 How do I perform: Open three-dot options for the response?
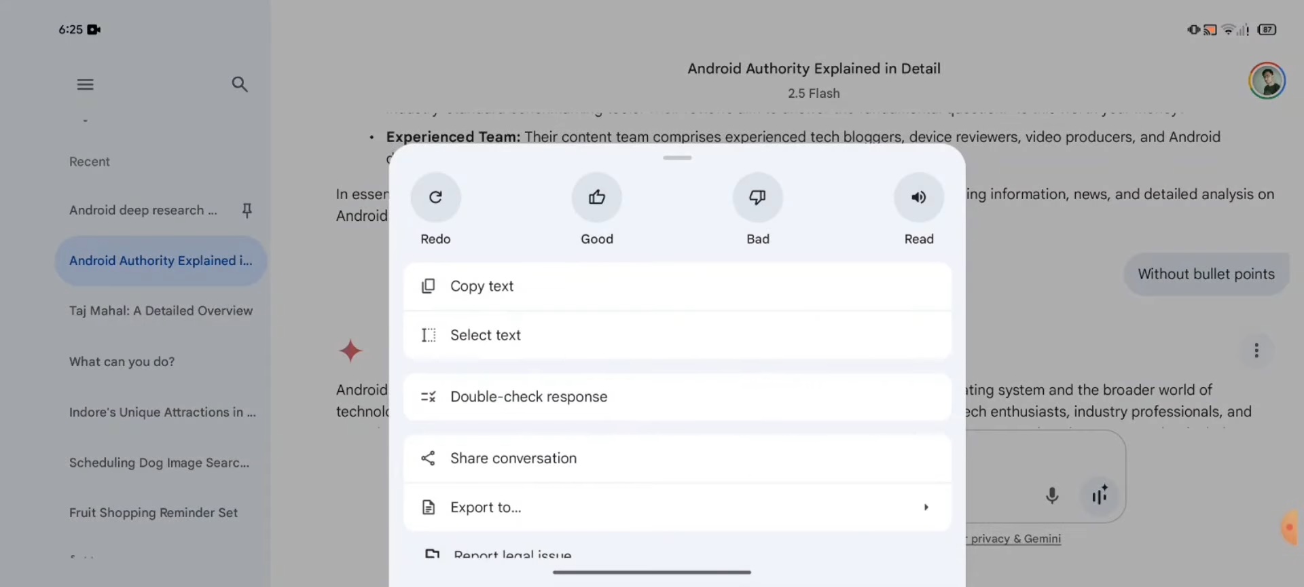pyautogui.click(x=1256, y=351)
